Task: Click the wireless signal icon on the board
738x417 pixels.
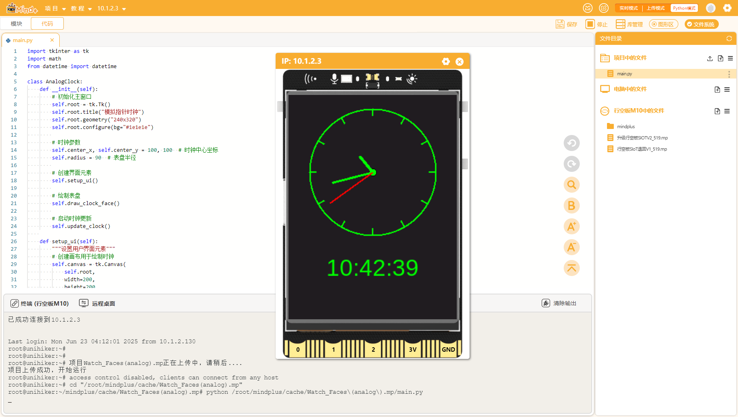Action: tap(311, 79)
